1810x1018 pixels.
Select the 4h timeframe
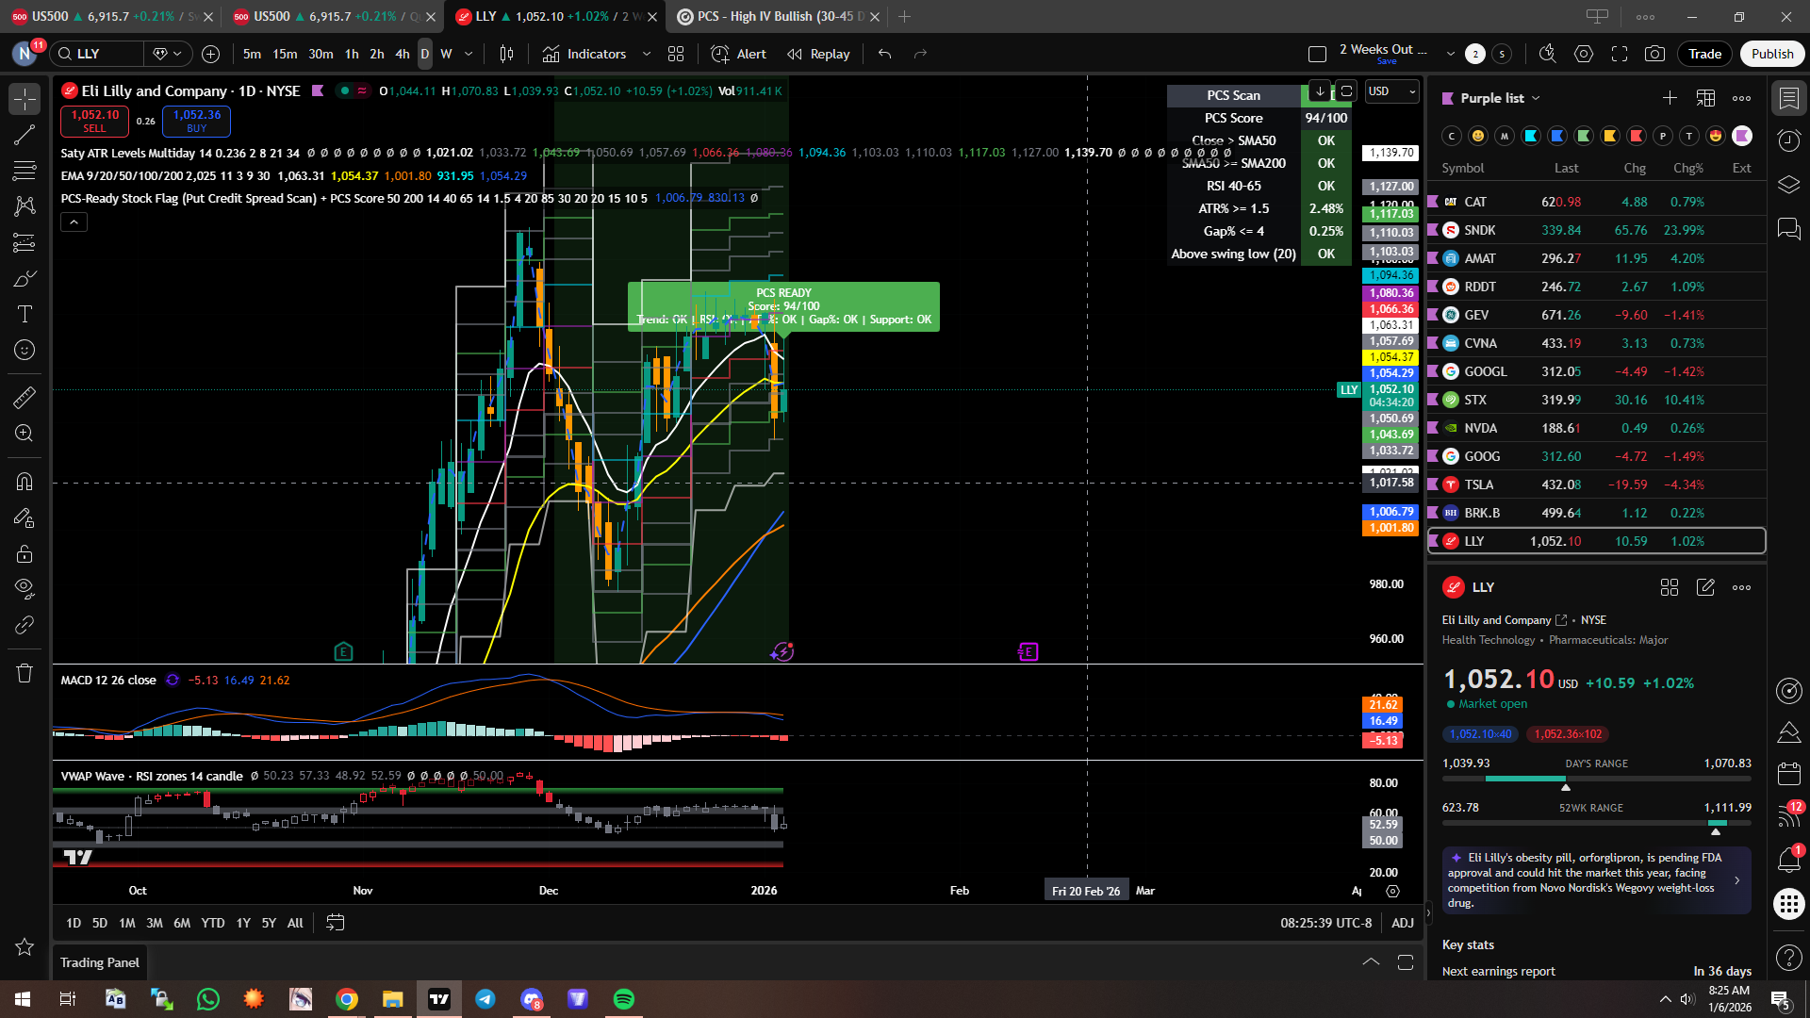tap(403, 54)
